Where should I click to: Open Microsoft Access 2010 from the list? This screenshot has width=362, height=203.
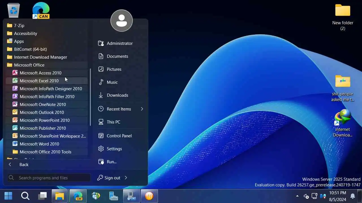[47, 73]
